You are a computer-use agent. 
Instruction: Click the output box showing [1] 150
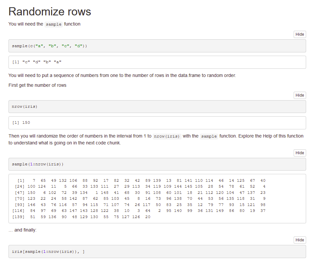click(157, 123)
